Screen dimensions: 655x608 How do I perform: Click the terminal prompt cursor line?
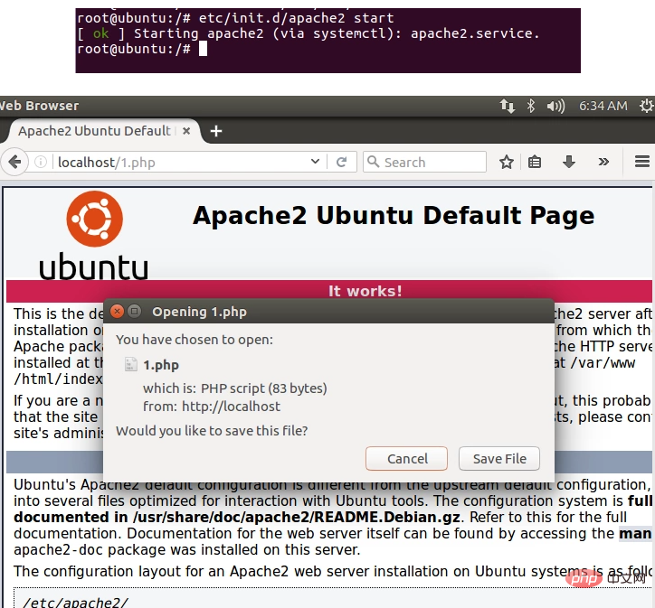coord(142,49)
